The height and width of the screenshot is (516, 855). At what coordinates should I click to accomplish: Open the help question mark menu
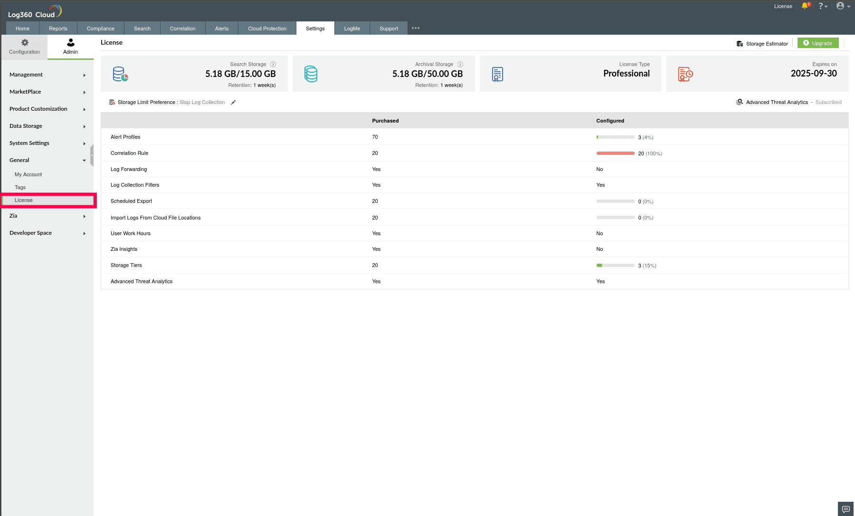click(823, 6)
